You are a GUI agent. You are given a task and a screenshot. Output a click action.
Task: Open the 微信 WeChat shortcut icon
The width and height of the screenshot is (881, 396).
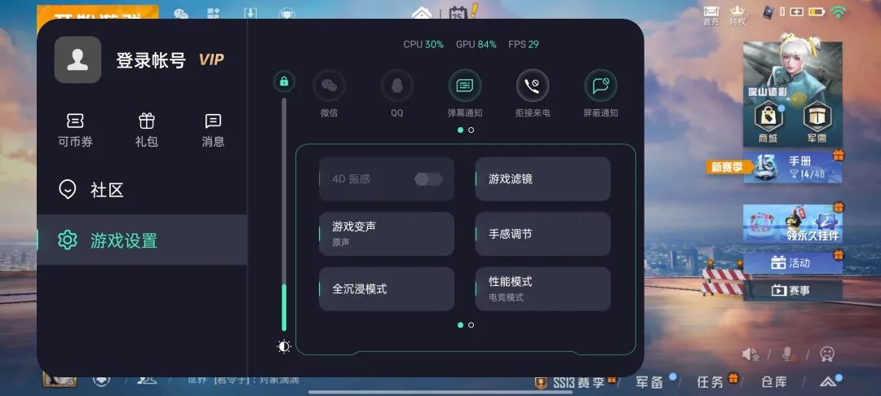click(x=329, y=86)
